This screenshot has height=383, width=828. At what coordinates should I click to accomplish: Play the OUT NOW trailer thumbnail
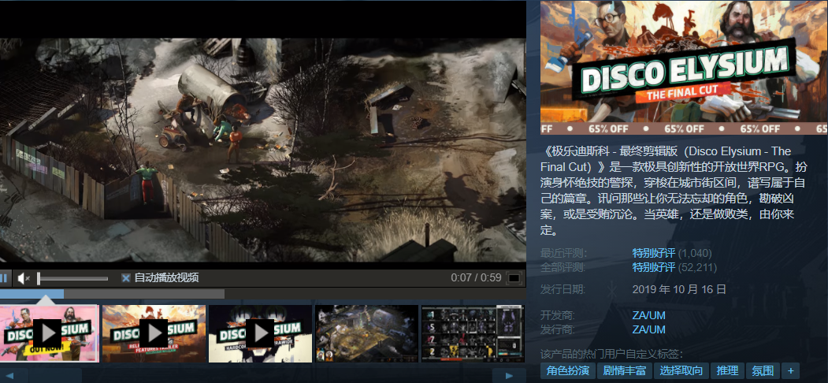pyautogui.click(x=49, y=333)
